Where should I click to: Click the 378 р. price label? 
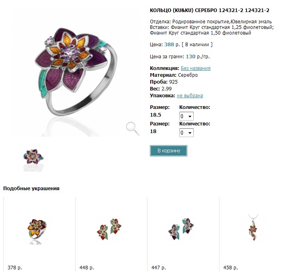pos(15,267)
